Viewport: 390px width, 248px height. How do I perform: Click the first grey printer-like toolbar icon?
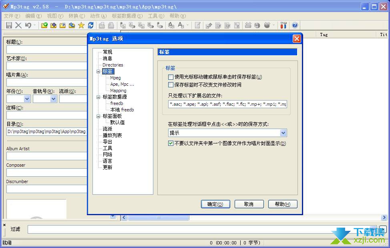[x=102, y=25]
